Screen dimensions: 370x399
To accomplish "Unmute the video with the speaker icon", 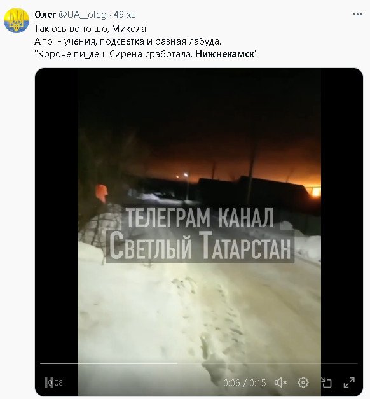I will point(280,382).
